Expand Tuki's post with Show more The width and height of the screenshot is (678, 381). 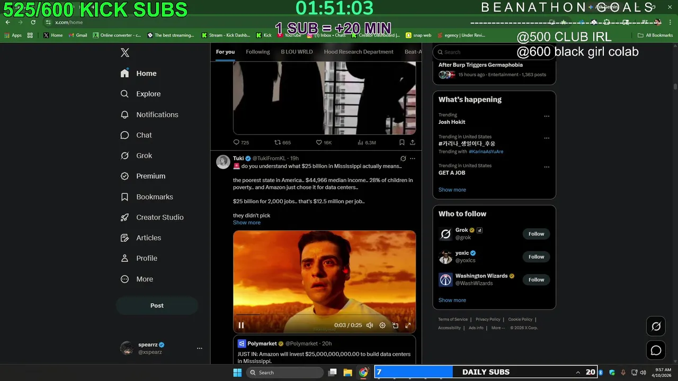(x=247, y=223)
